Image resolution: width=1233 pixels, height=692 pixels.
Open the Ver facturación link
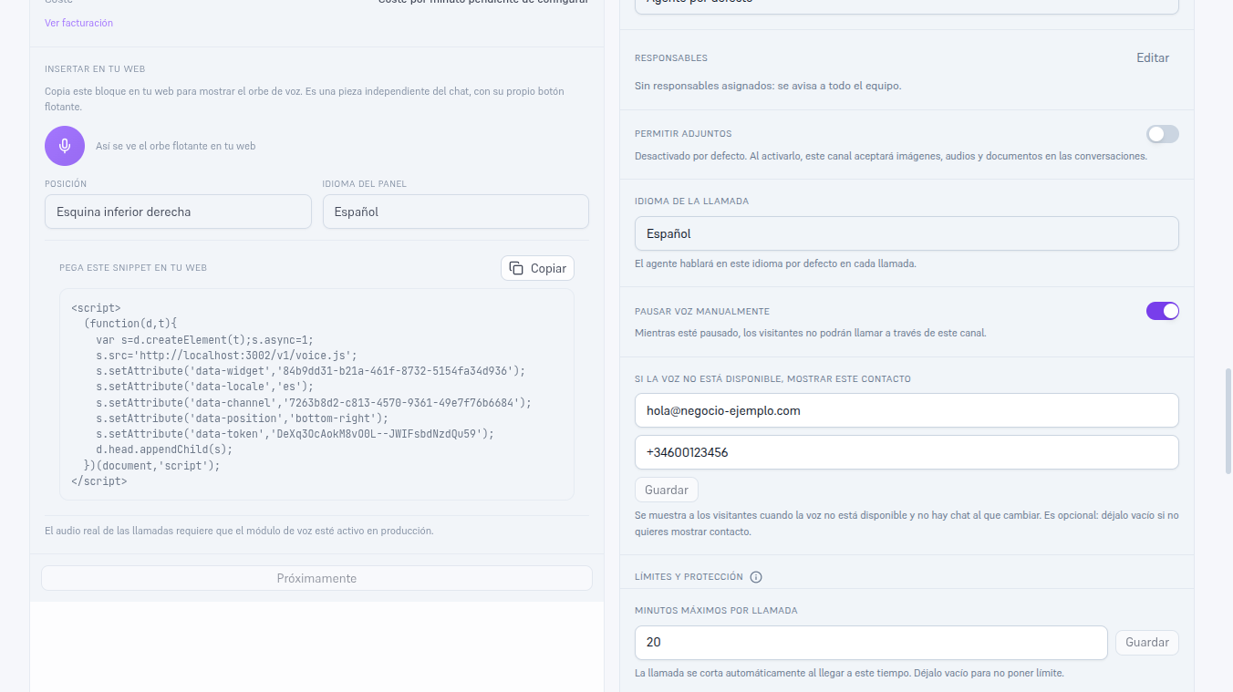(78, 23)
